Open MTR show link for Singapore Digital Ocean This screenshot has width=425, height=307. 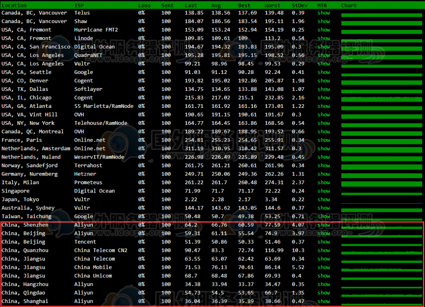(324, 191)
